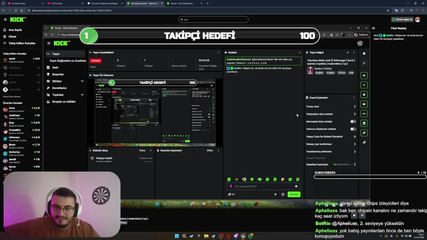This screenshot has height=240, width=427.
Task: Reload the kick.com page
Action: tap(15, 10)
